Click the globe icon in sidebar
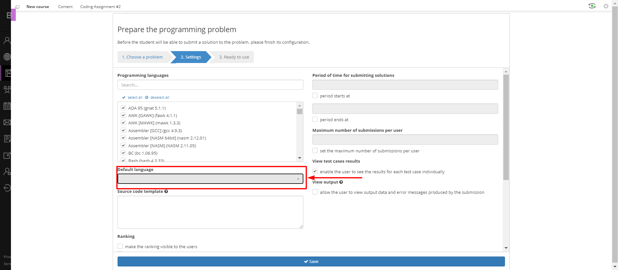This screenshot has width=618, height=270. pyautogui.click(x=7, y=57)
